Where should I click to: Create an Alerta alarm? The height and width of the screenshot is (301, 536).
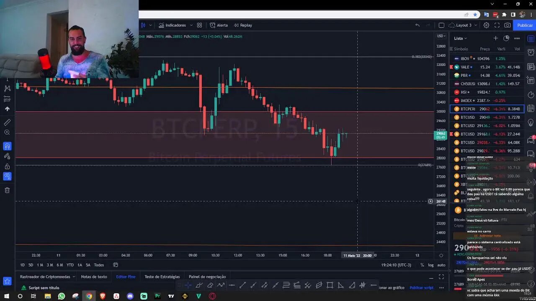219,25
